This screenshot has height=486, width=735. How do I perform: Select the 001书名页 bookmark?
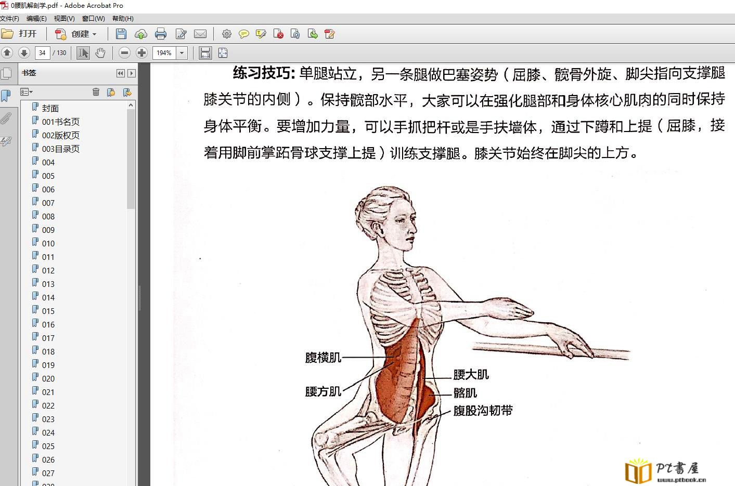click(61, 122)
